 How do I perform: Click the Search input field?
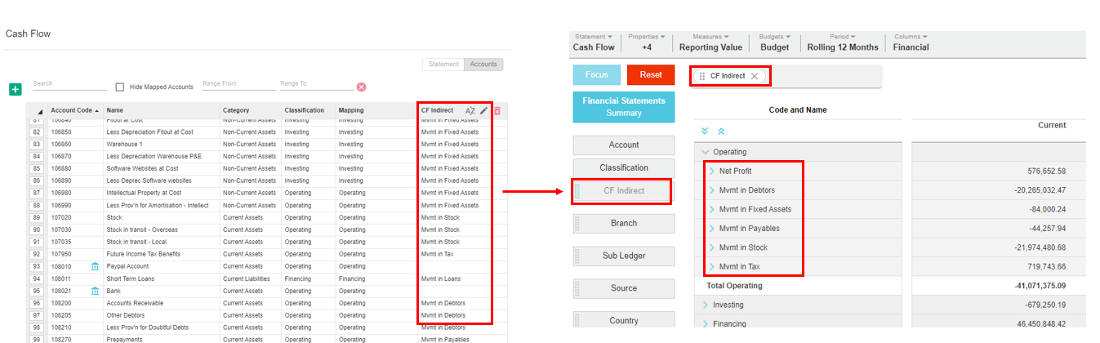69,84
